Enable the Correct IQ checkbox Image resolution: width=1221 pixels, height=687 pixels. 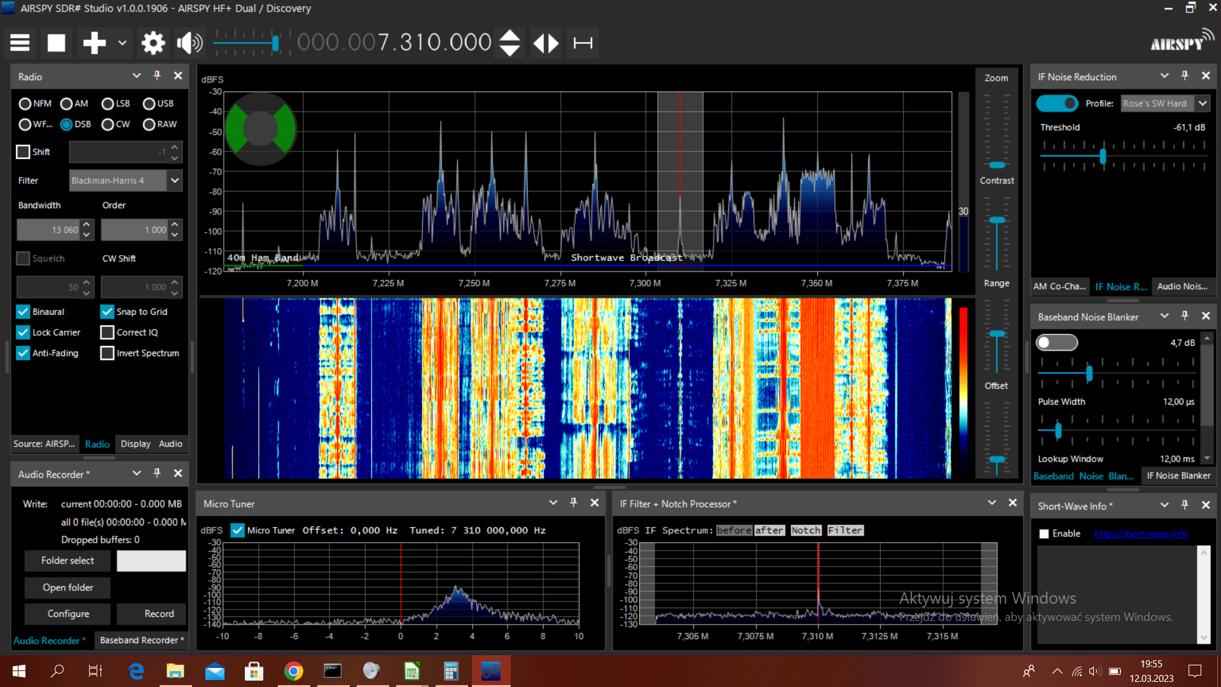click(107, 332)
